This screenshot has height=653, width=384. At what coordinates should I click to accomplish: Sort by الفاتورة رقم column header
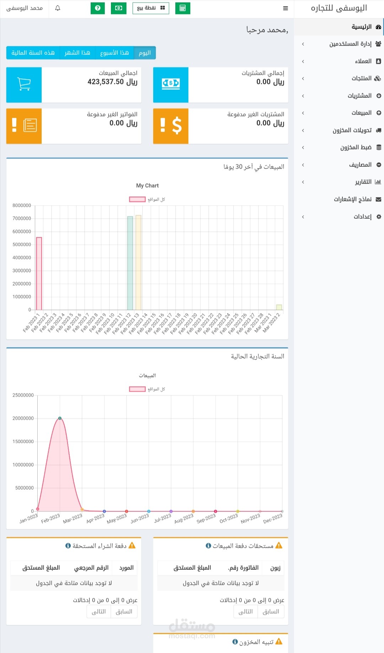point(243,568)
